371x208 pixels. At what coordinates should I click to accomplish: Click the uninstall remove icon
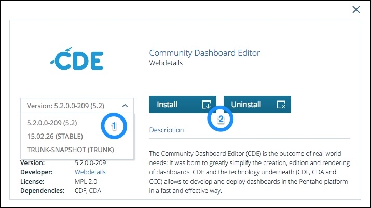tap(281, 105)
